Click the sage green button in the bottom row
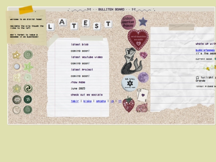Screen dimensions: 216x162 tap(28, 110)
